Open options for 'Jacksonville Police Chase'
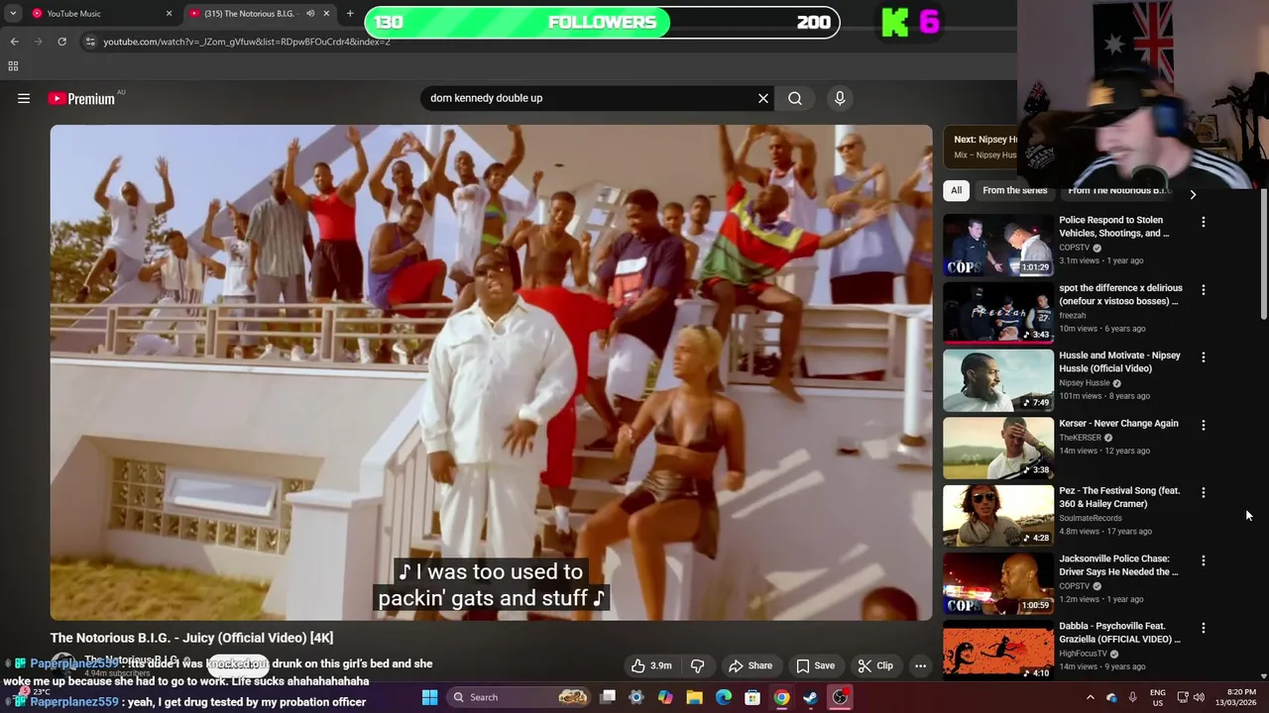The image size is (1269, 713). click(x=1204, y=560)
